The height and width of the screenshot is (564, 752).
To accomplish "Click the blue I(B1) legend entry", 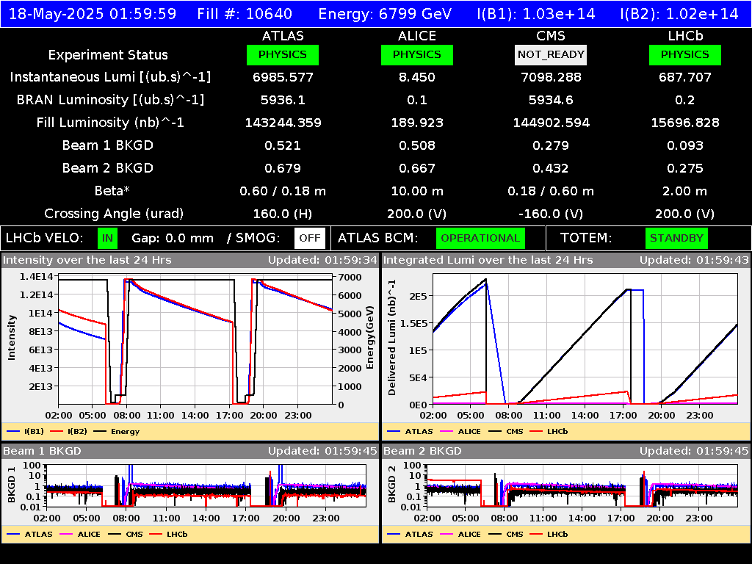I will (26, 431).
